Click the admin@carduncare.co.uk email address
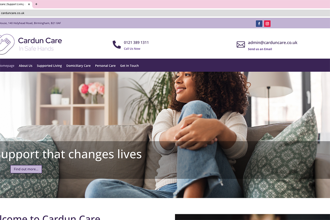 pyautogui.click(x=273, y=42)
